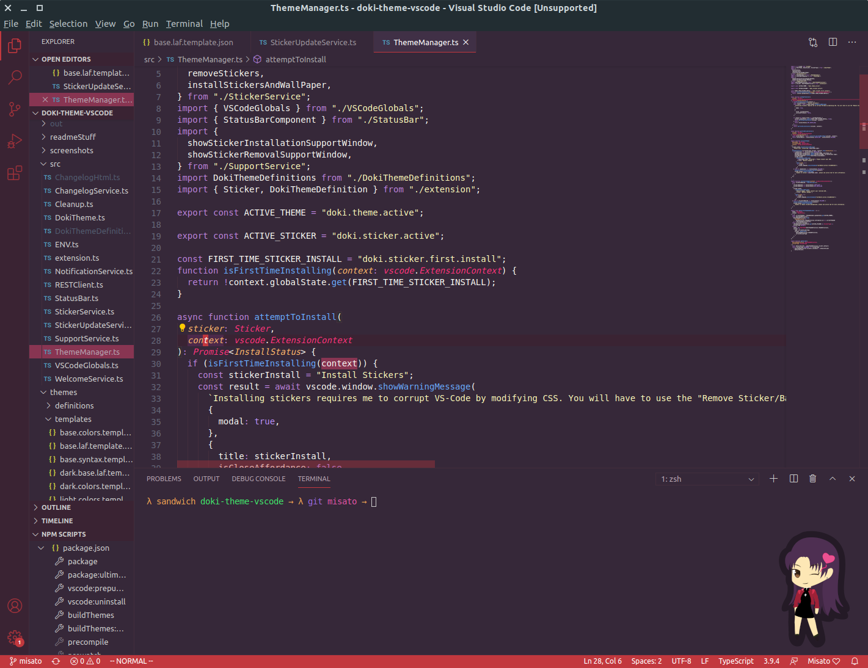Open extension.ts in the file tree
Viewport: 868px width, 668px height.
click(77, 258)
